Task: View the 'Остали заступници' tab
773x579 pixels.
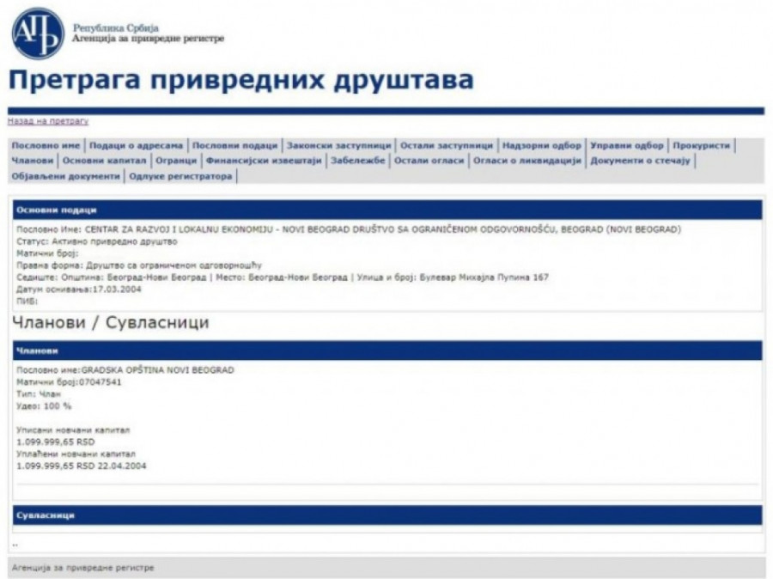Action: 446,145
